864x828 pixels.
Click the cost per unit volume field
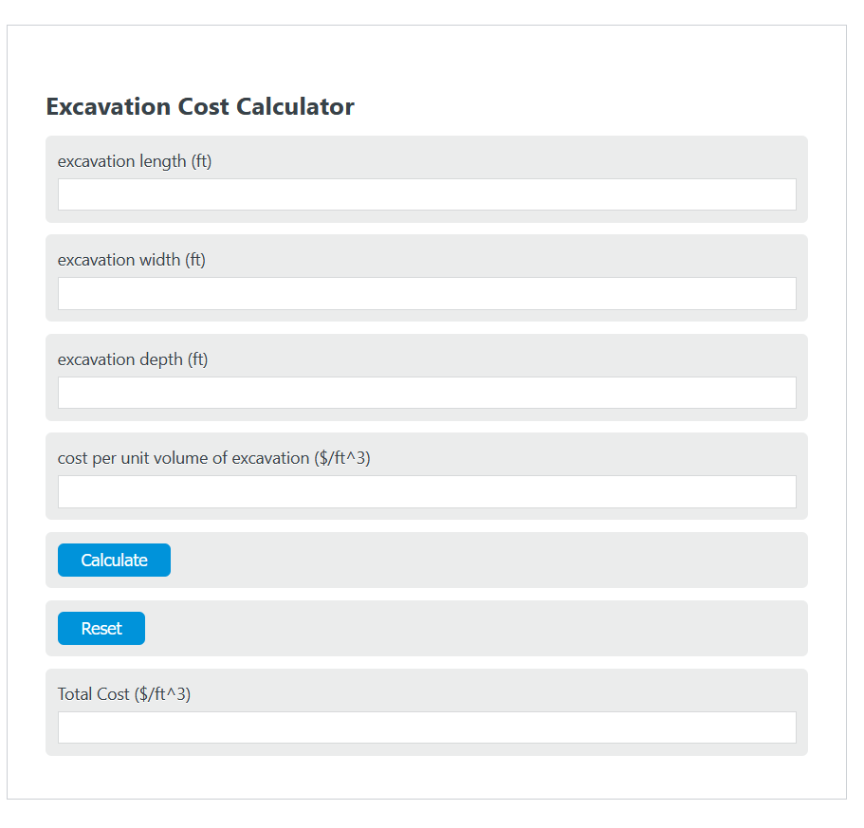(x=427, y=491)
